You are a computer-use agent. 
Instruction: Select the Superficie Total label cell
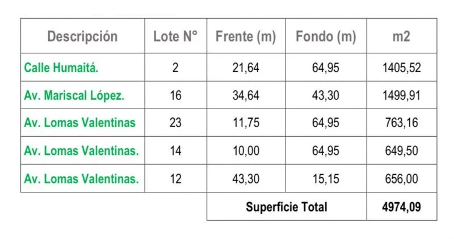[x=287, y=207]
